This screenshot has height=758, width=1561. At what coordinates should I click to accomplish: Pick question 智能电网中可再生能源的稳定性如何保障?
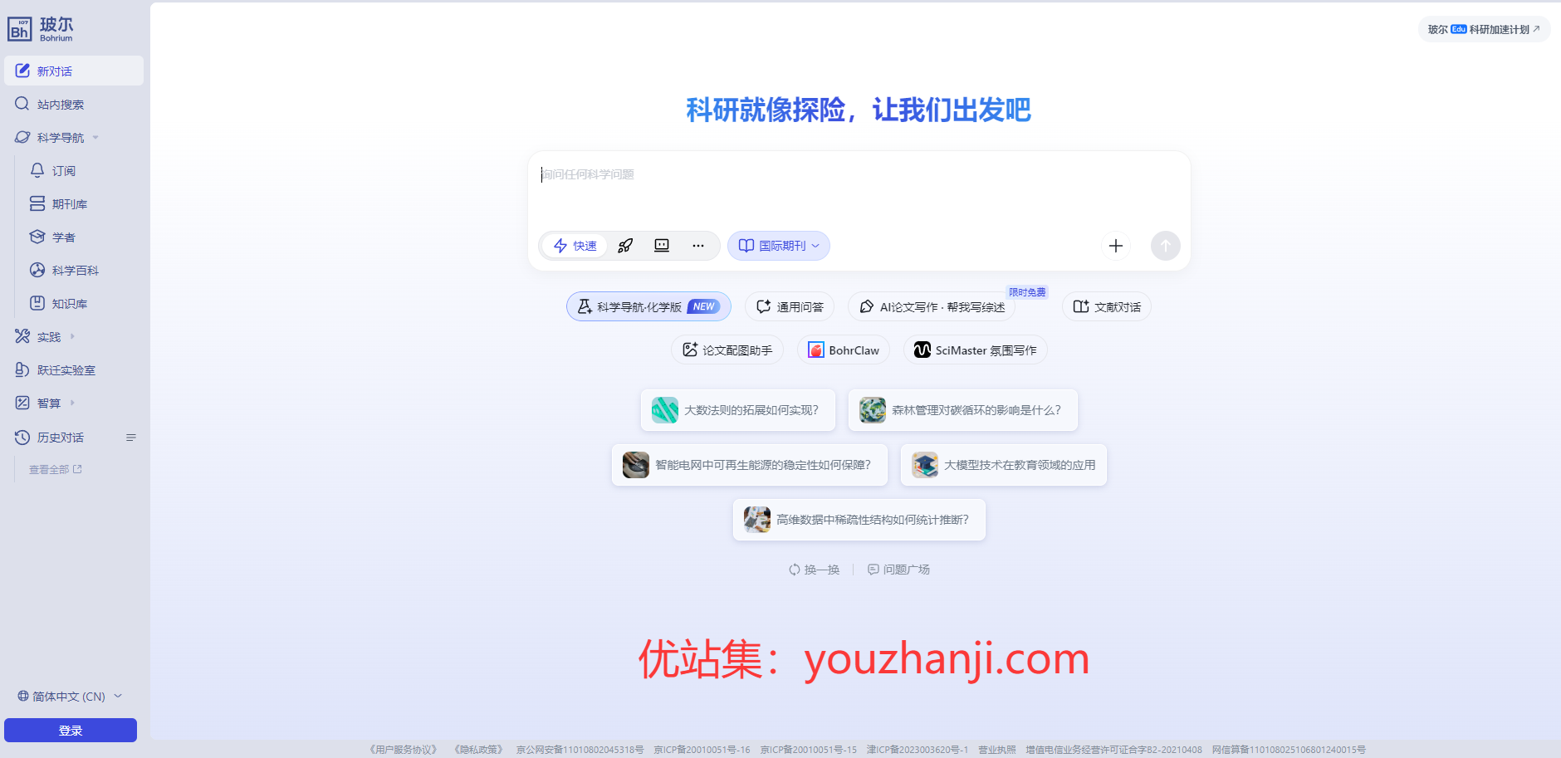tap(750, 465)
